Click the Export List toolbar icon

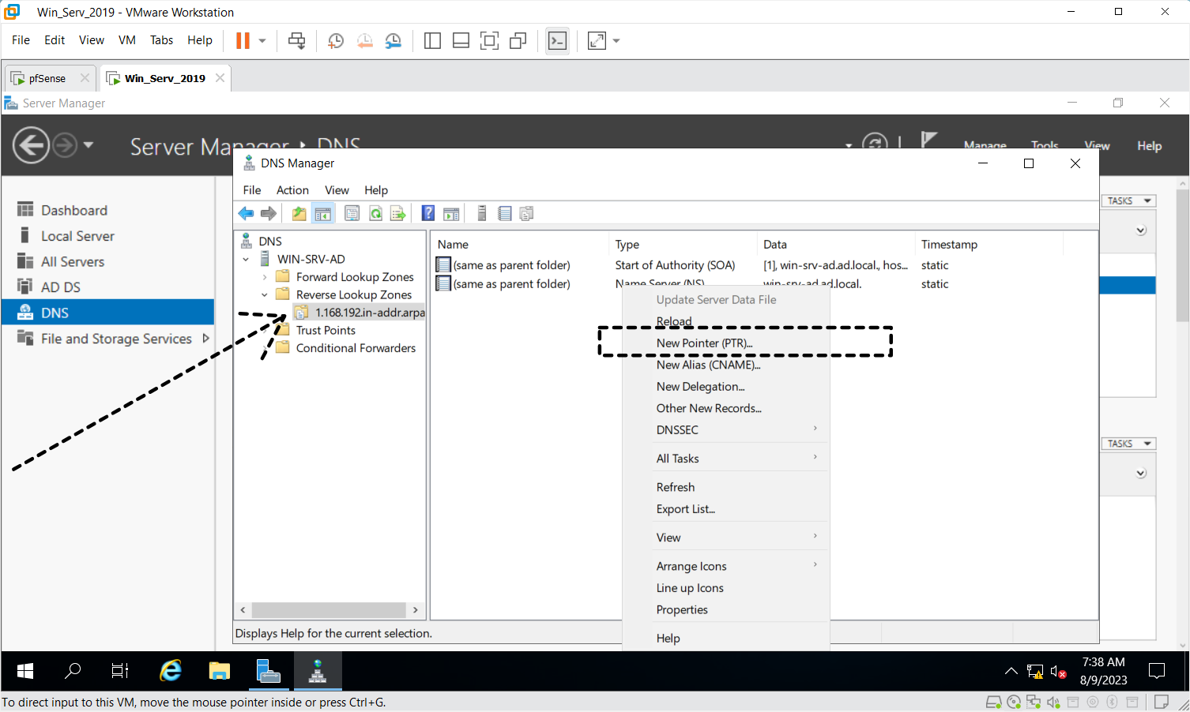pyautogui.click(x=398, y=213)
